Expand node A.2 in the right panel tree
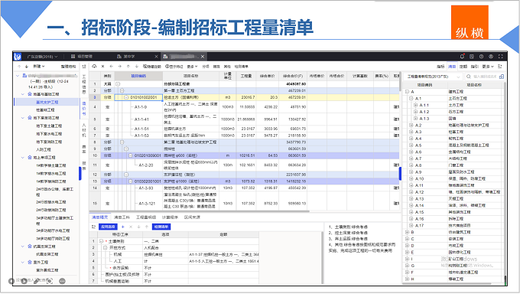The height and width of the screenshot is (294, 520). (411, 126)
